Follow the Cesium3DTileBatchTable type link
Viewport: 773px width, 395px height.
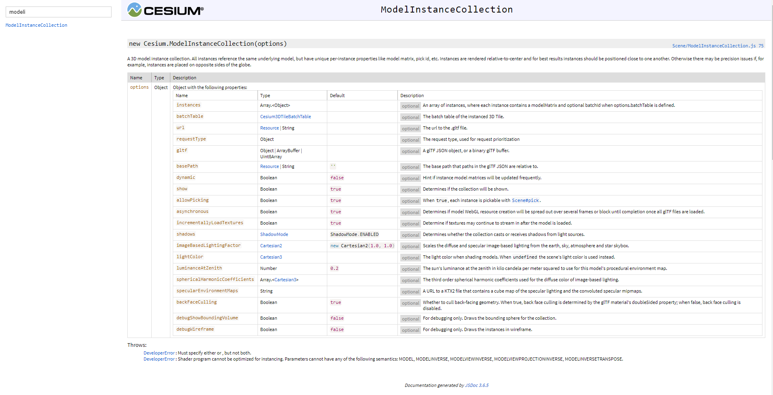(286, 117)
